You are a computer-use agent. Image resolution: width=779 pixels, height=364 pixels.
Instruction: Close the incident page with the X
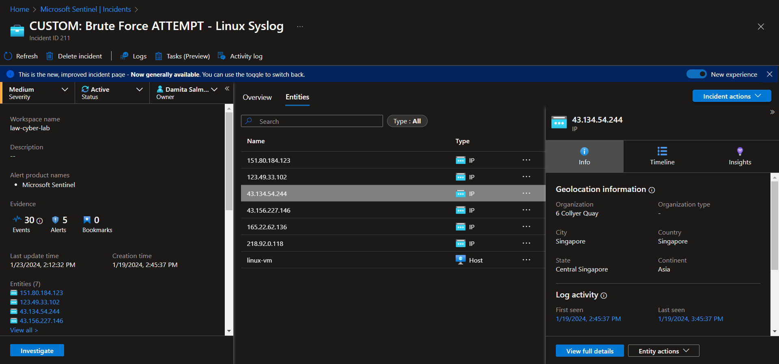tap(761, 27)
